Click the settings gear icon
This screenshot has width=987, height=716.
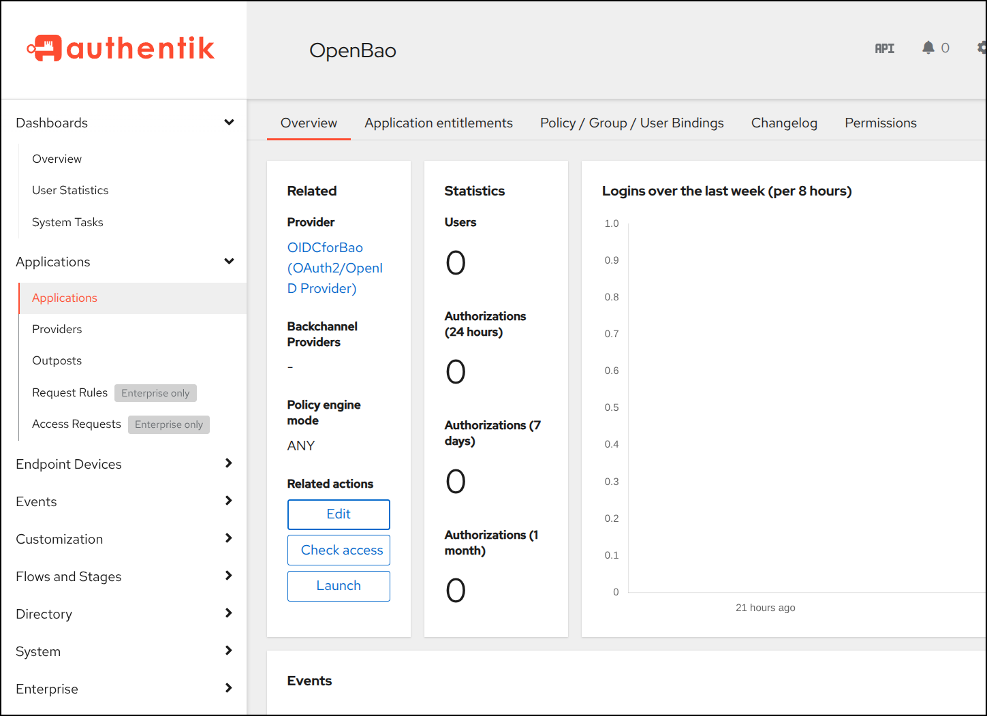(x=982, y=48)
